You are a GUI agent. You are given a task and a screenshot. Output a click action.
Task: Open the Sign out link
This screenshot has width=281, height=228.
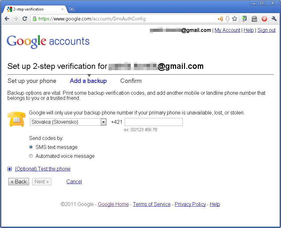coord(266,30)
